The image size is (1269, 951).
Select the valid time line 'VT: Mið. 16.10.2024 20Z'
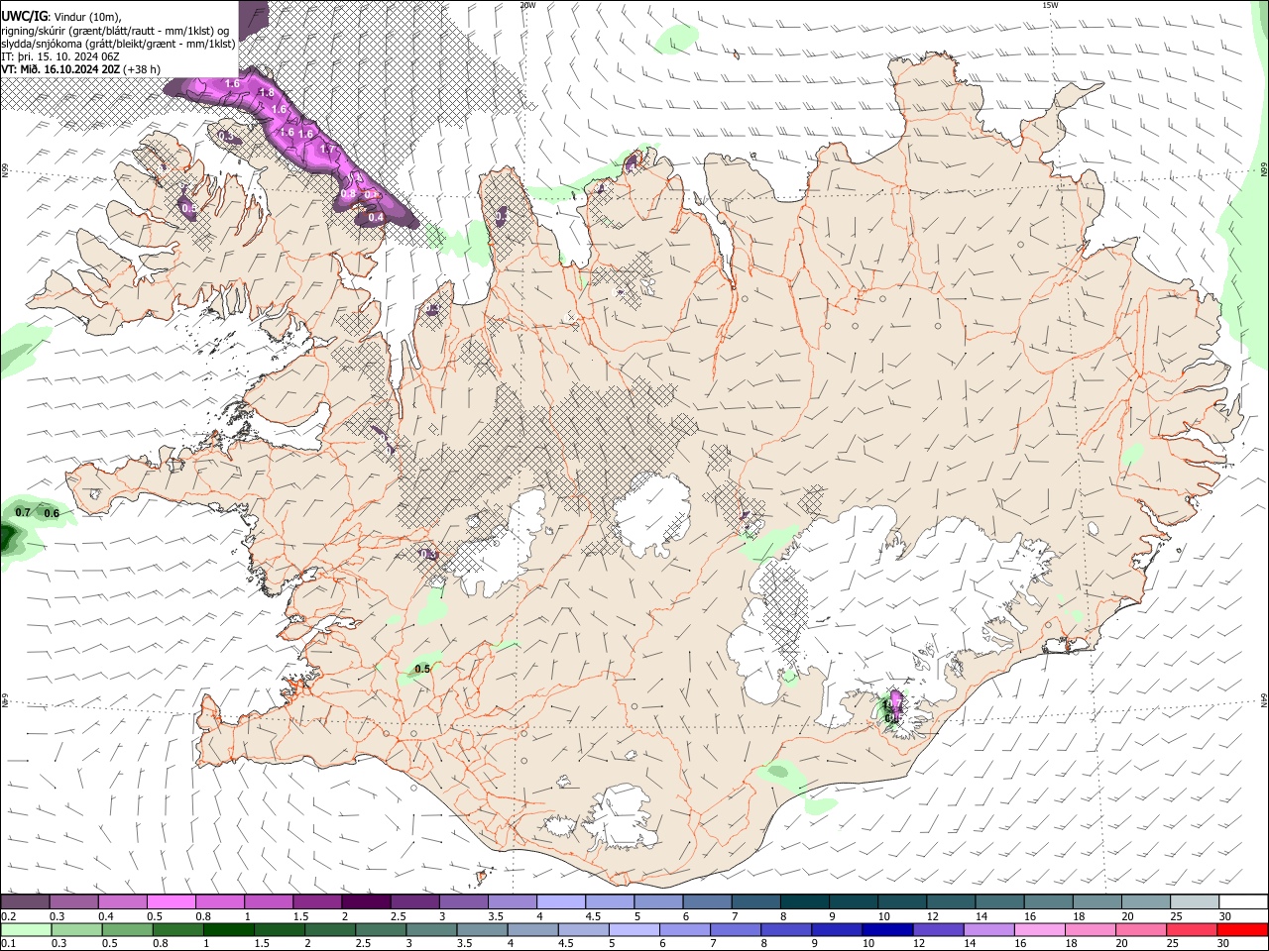pyautogui.click(x=61, y=69)
